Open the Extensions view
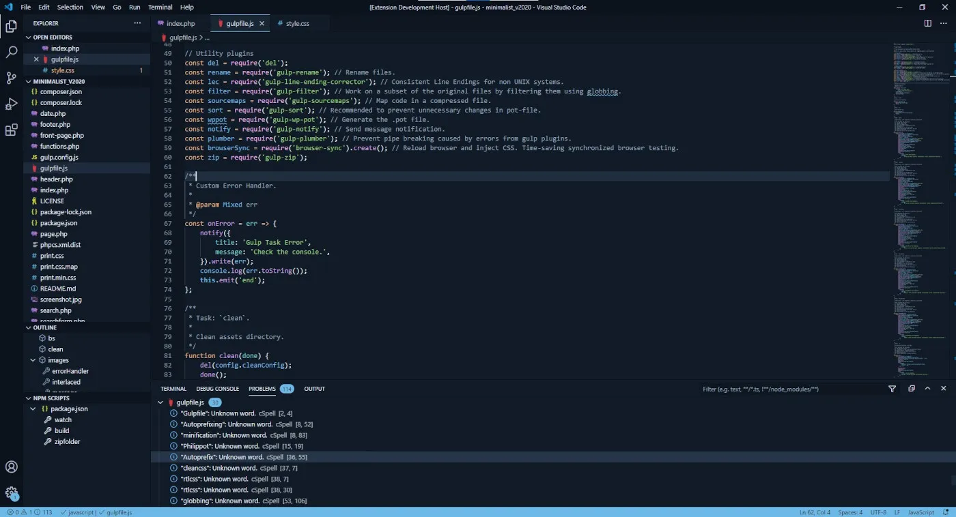Image resolution: width=956 pixels, height=517 pixels. (12, 130)
